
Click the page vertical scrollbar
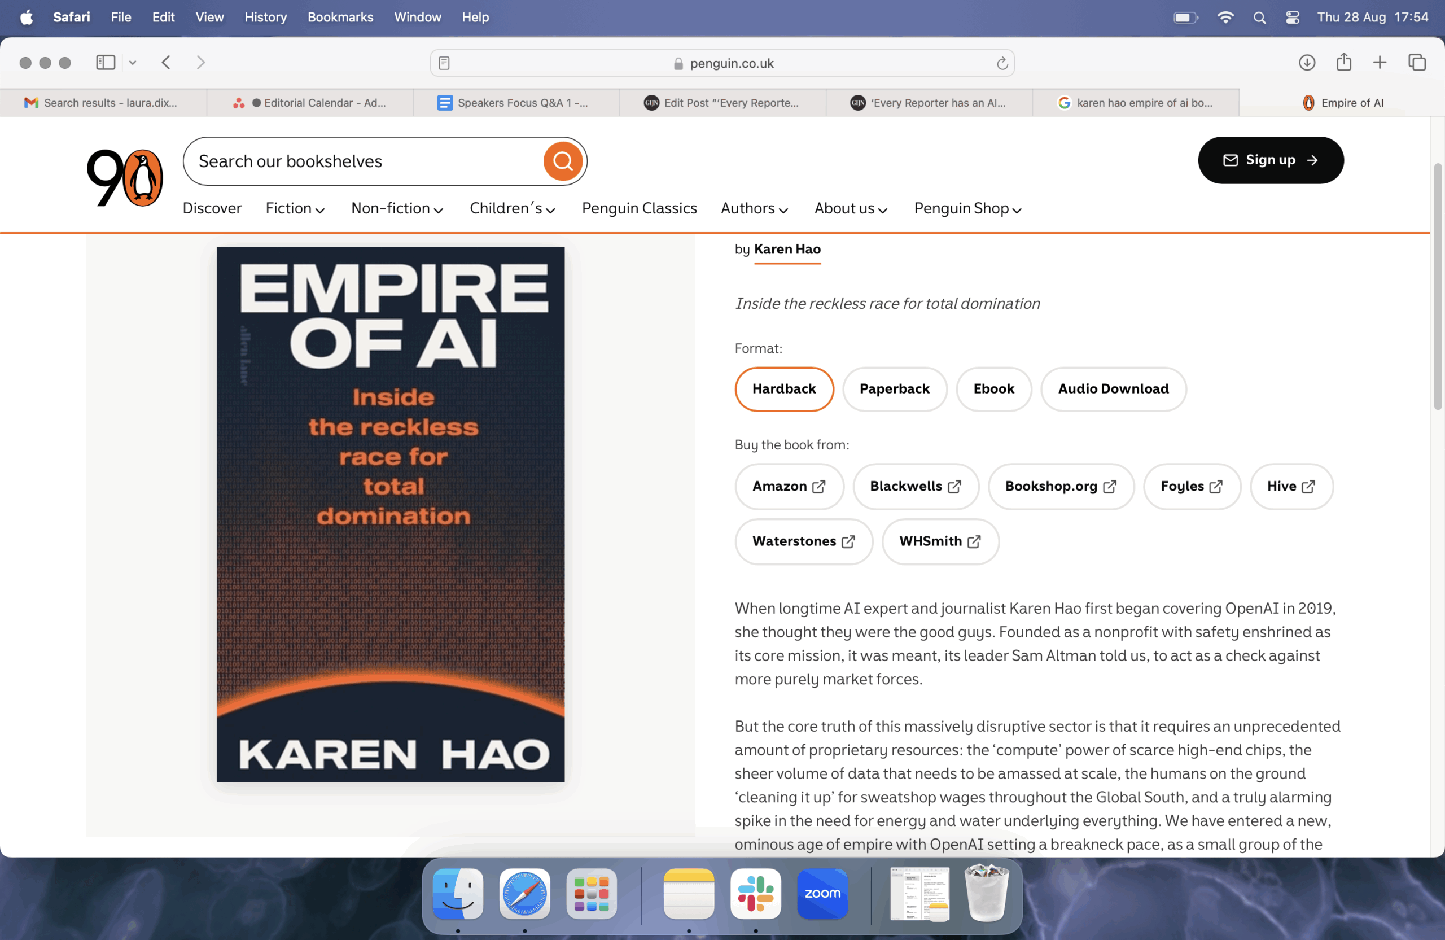[1437, 286]
